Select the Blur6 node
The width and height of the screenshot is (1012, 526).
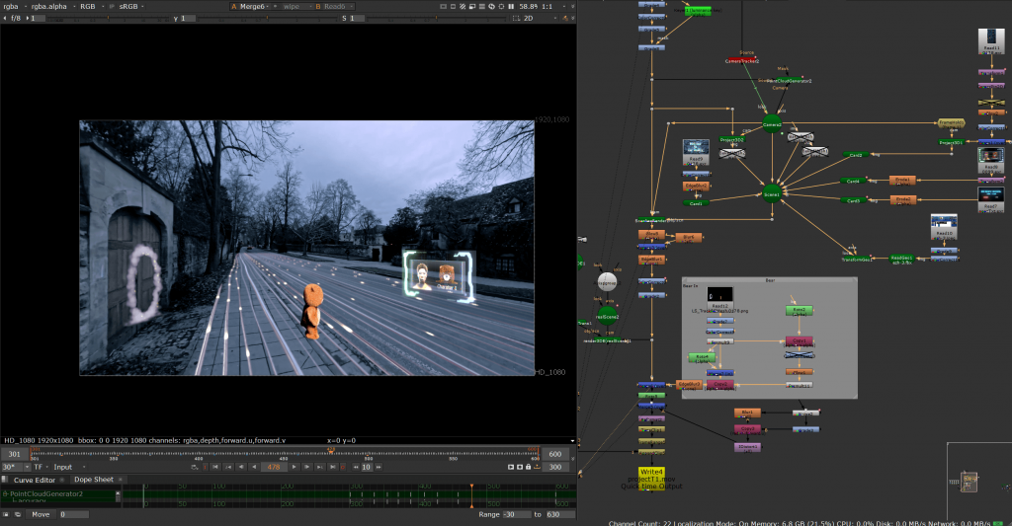click(x=689, y=238)
